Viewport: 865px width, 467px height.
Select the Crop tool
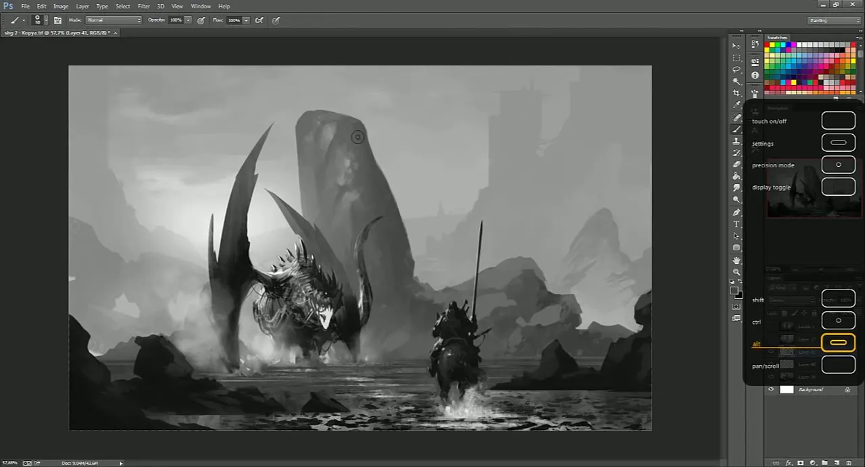737,93
